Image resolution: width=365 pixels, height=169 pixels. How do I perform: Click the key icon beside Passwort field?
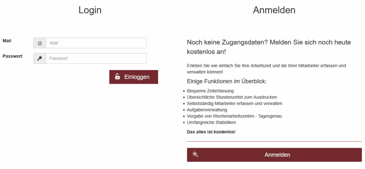pos(40,58)
